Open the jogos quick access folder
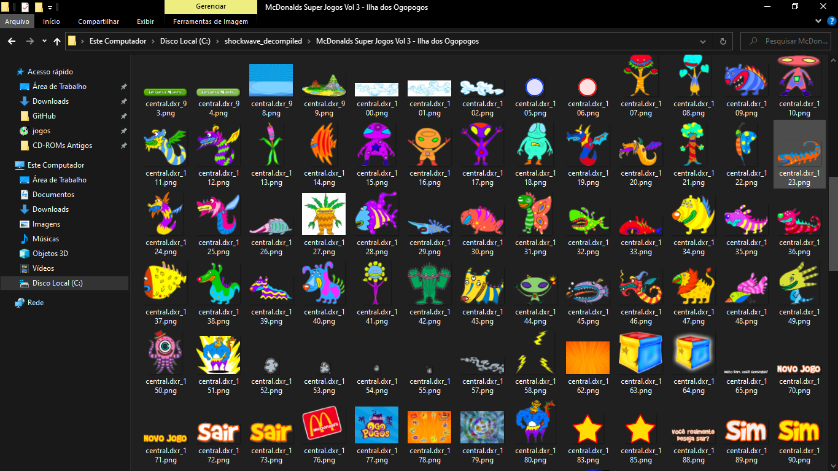This screenshot has width=838, height=471. [x=41, y=131]
